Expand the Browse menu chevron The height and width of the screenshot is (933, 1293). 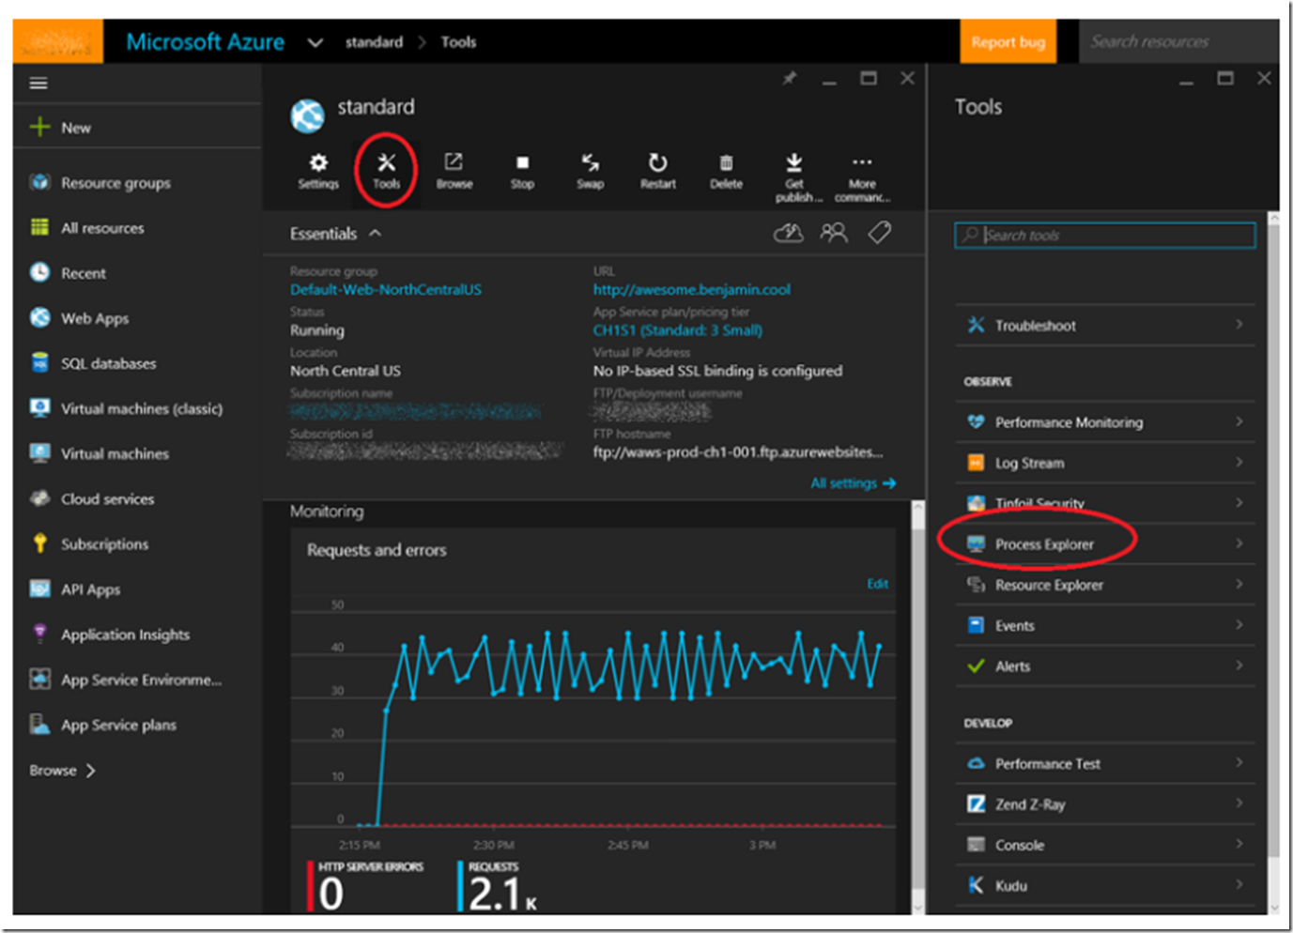91,771
